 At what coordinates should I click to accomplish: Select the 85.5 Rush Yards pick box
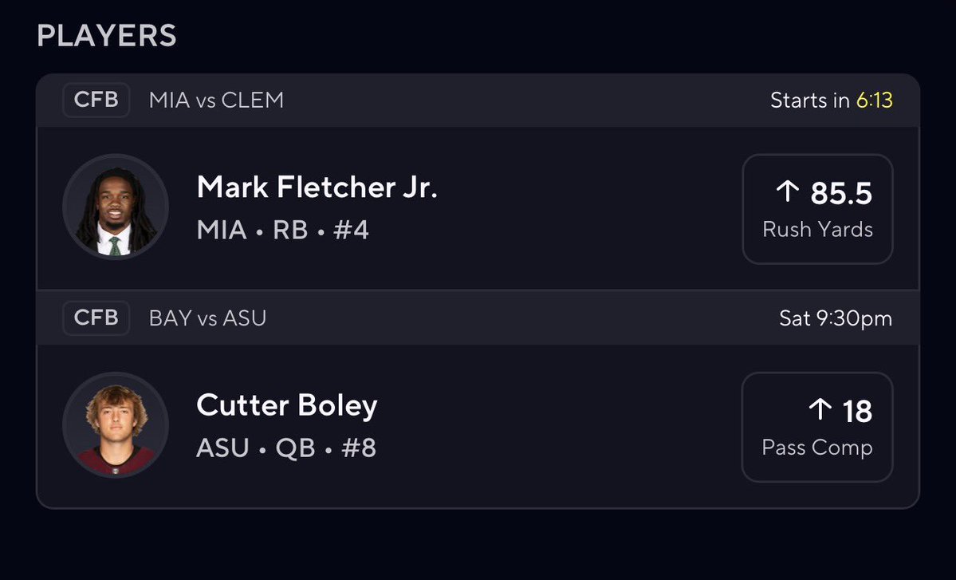tap(817, 209)
